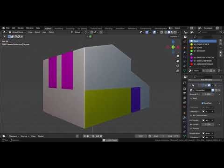
Task: Open the modifiers wrench properties tab
Action: tap(184, 118)
